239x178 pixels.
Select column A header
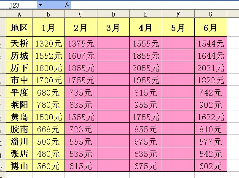(19, 14)
